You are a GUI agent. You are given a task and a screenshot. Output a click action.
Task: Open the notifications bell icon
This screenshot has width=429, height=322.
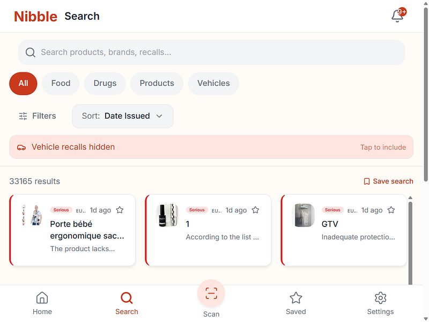click(x=397, y=16)
